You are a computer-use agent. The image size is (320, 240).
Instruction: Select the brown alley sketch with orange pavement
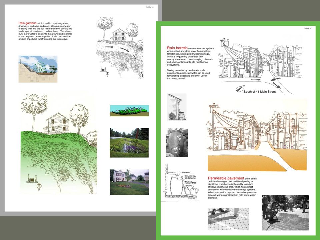pyautogui.click(x=257, y=137)
